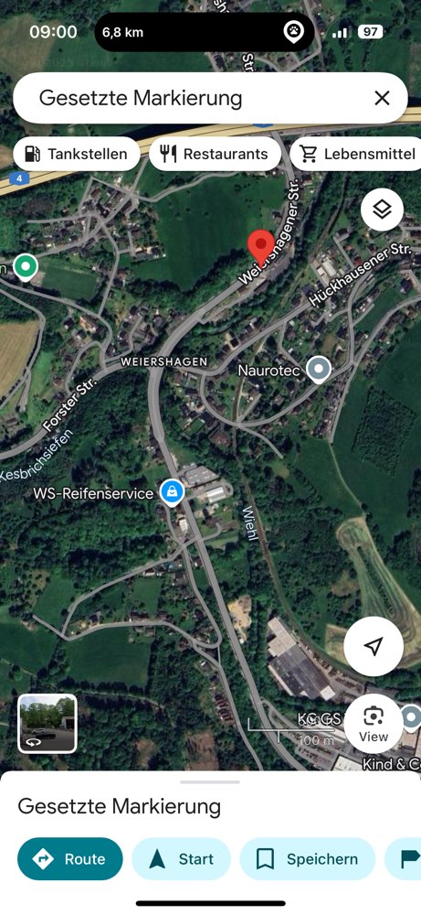
Task: Tap the Gesetzte Markierung search field
Action: 210,98
